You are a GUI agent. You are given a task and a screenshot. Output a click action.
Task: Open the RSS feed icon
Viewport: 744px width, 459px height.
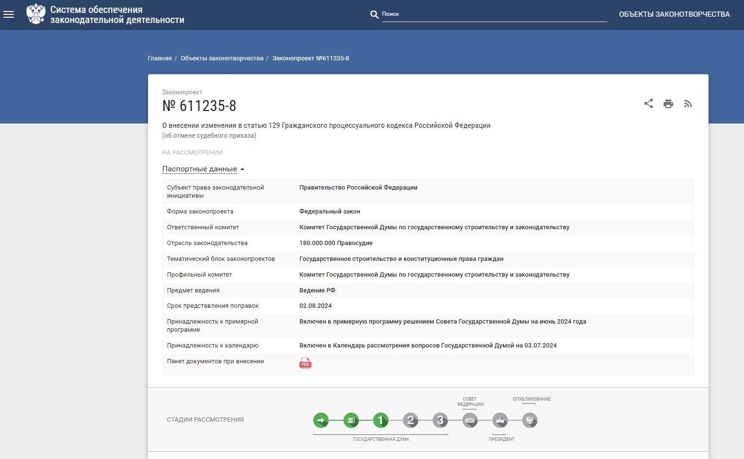click(688, 103)
